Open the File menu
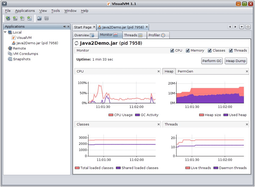Viewport: 255px width, 187px height. tap(8, 11)
